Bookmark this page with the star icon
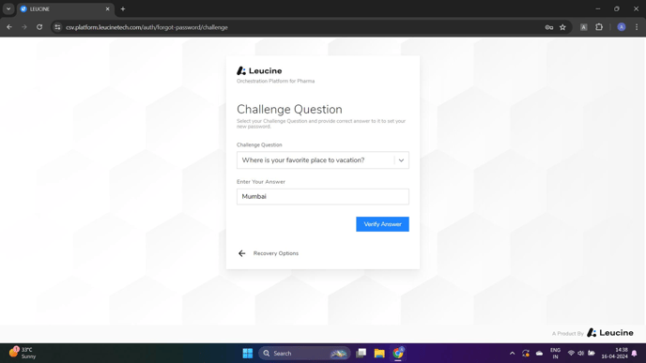Viewport: 646px width, 363px height. pyautogui.click(x=562, y=27)
